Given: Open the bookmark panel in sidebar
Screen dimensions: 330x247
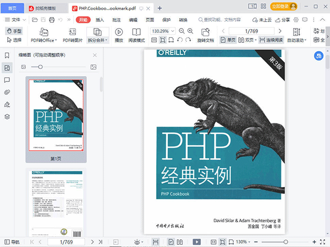Looking at the screenshot, I should [x=7, y=56].
